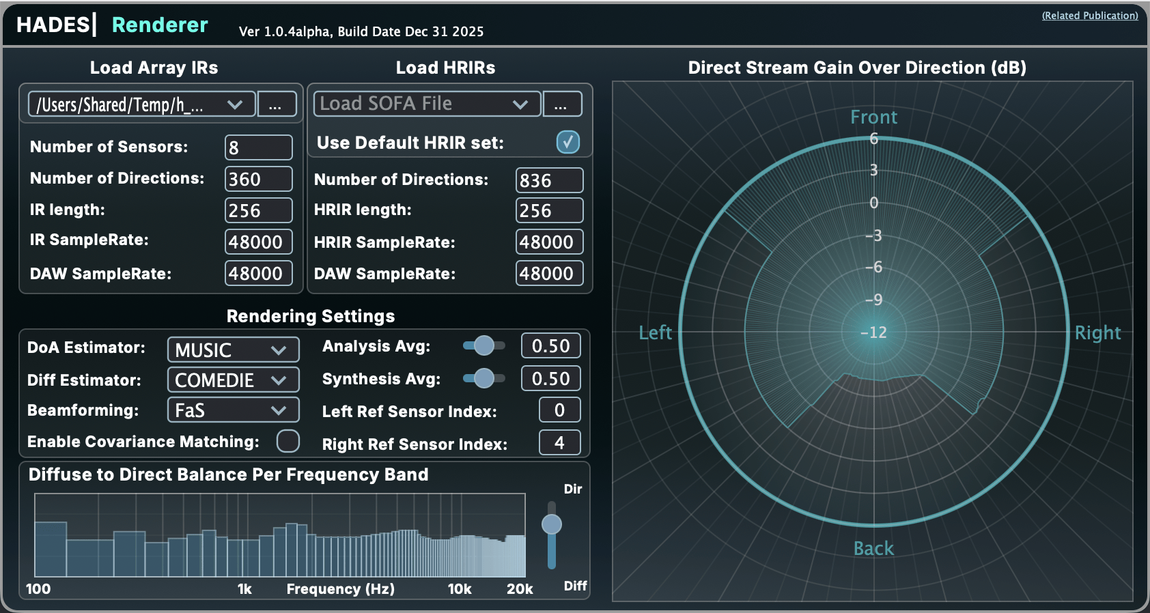Click the array Number of Directions value 360
This screenshot has height=613, width=1150.
pyautogui.click(x=259, y=179)
